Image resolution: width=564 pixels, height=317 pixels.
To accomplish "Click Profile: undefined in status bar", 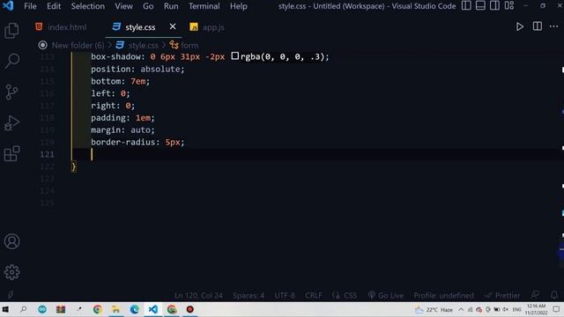I will click(443, 296).
